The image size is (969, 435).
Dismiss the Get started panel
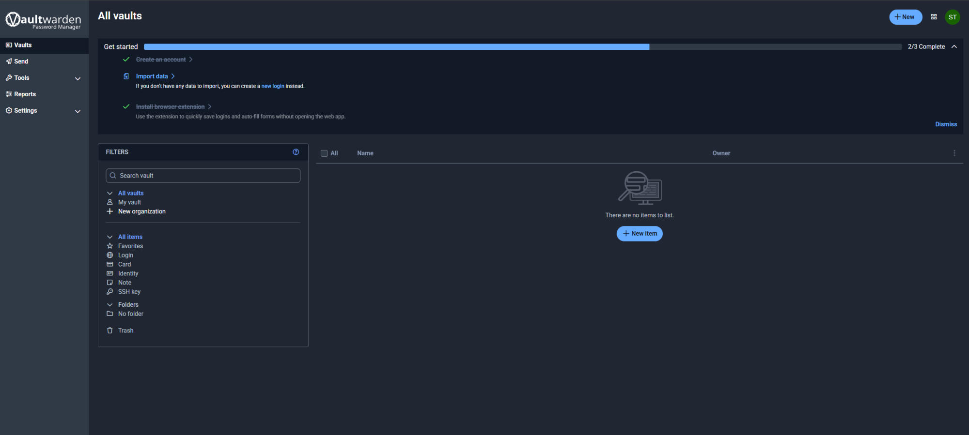point(945,124)
